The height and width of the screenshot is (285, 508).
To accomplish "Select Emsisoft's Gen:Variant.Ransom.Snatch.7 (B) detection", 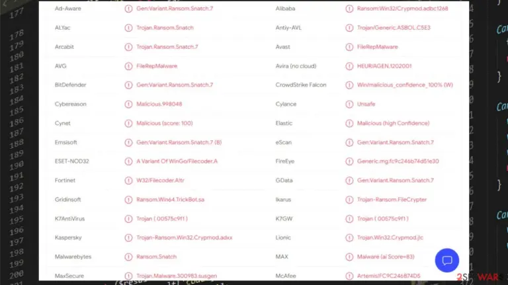I will 179,142.
